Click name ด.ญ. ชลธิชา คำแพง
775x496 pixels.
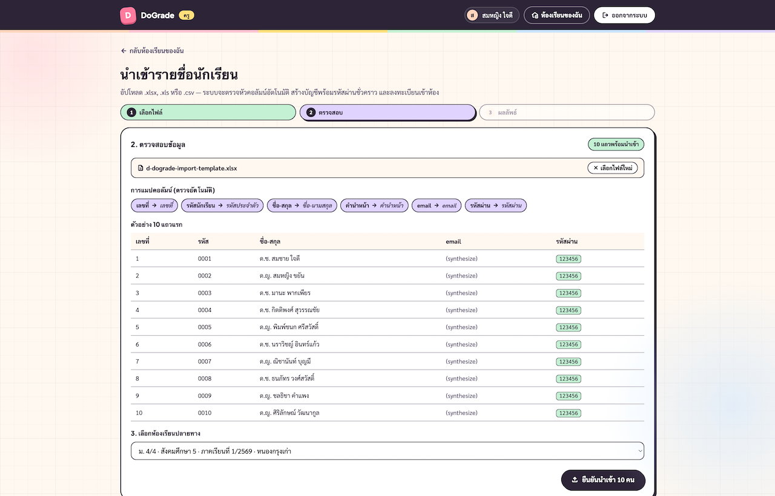(284, 396)
